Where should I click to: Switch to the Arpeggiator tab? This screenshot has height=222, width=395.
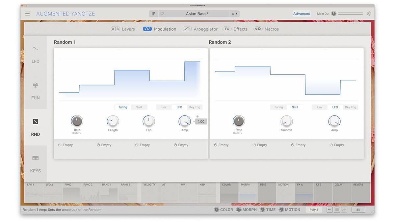[200, 29]
